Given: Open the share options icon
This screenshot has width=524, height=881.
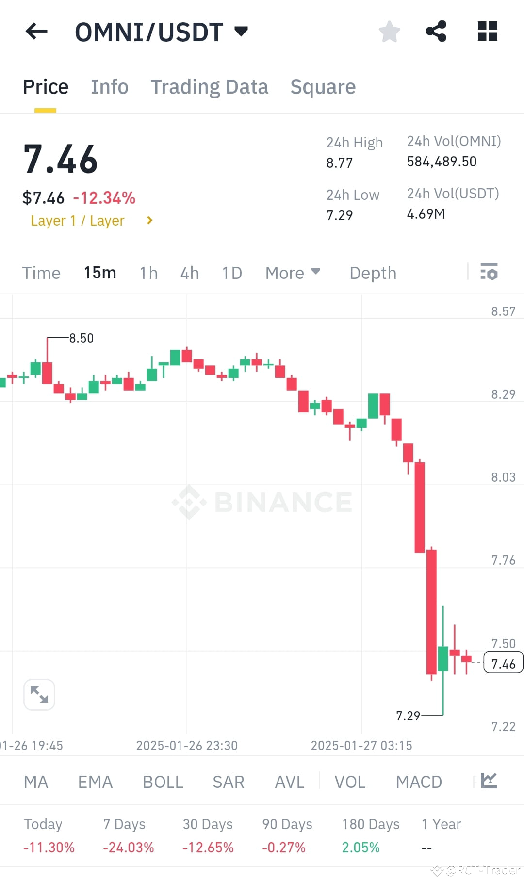Looking at the screenshot, I should [x=436, y=31].
